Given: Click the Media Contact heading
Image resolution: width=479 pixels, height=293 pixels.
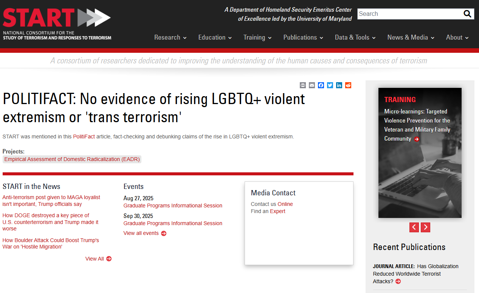Looking at the screenshot, I should [273, 193].
